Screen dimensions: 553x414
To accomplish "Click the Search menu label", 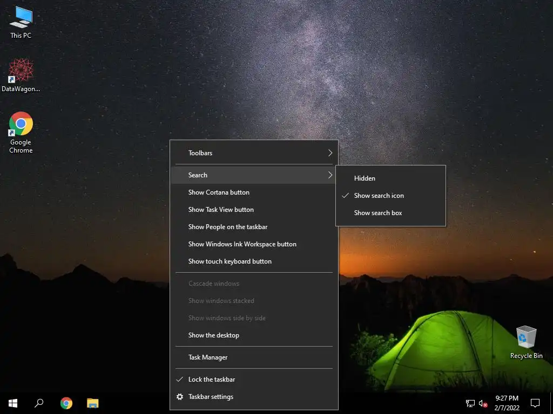I will coord(198,175).
